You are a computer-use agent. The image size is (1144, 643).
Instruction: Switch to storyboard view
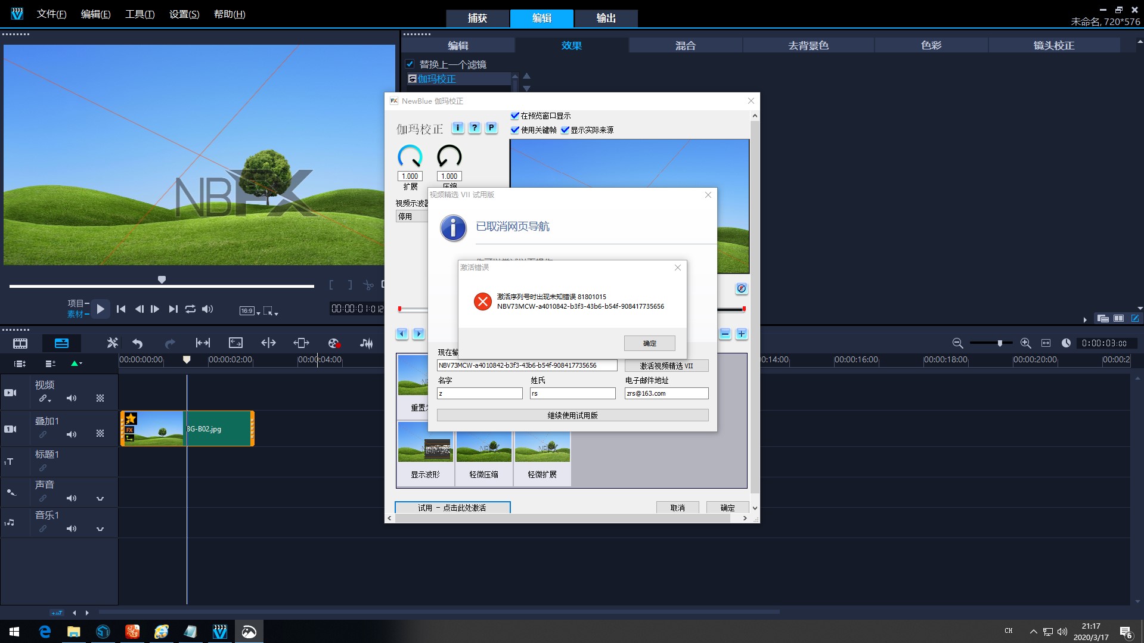tap(20, 343)
